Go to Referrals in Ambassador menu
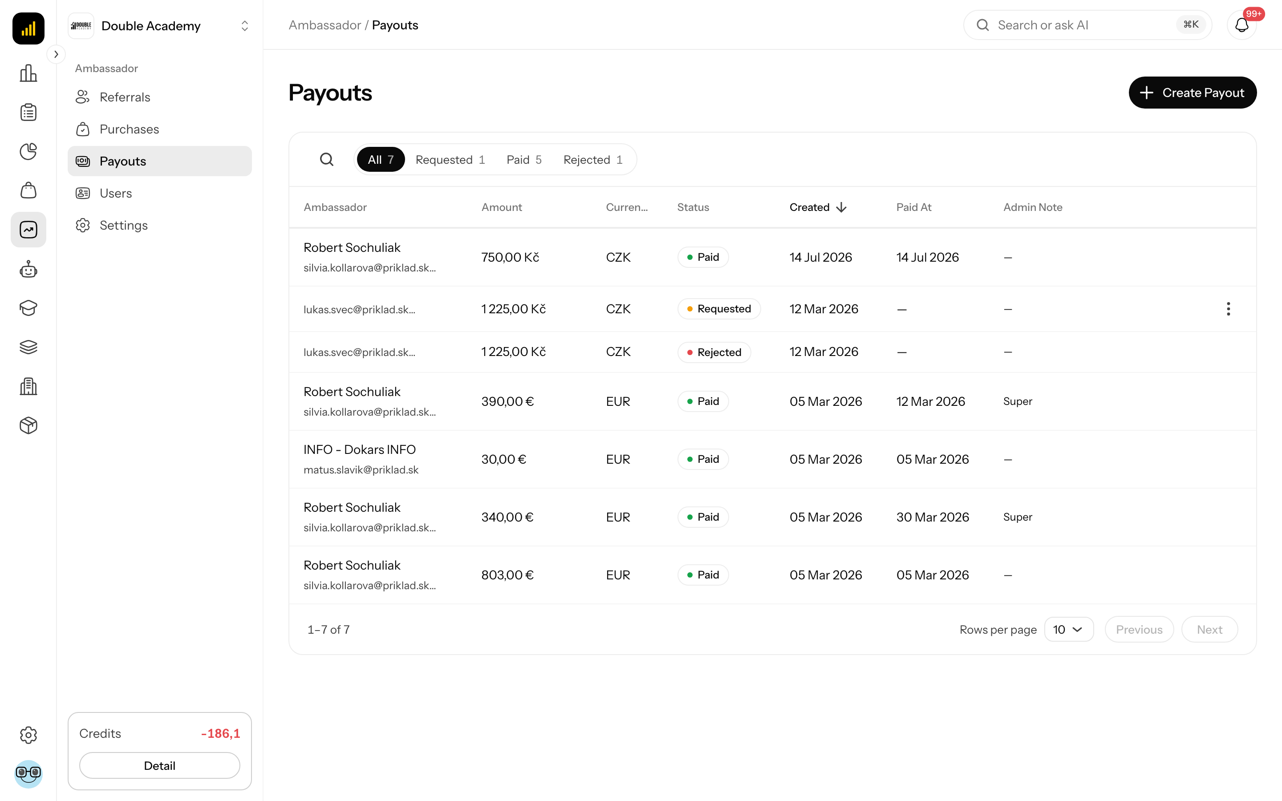The width and height of the screenshot is (1282, 801). click(159, 97)
